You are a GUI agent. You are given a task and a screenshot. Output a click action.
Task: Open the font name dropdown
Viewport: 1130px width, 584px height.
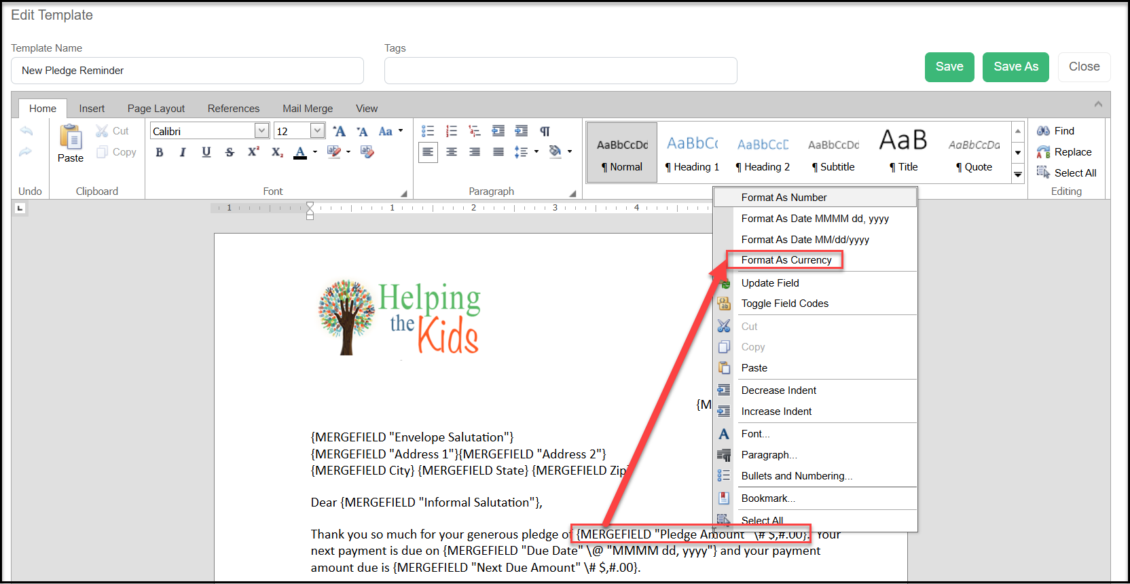click(261, 131)
